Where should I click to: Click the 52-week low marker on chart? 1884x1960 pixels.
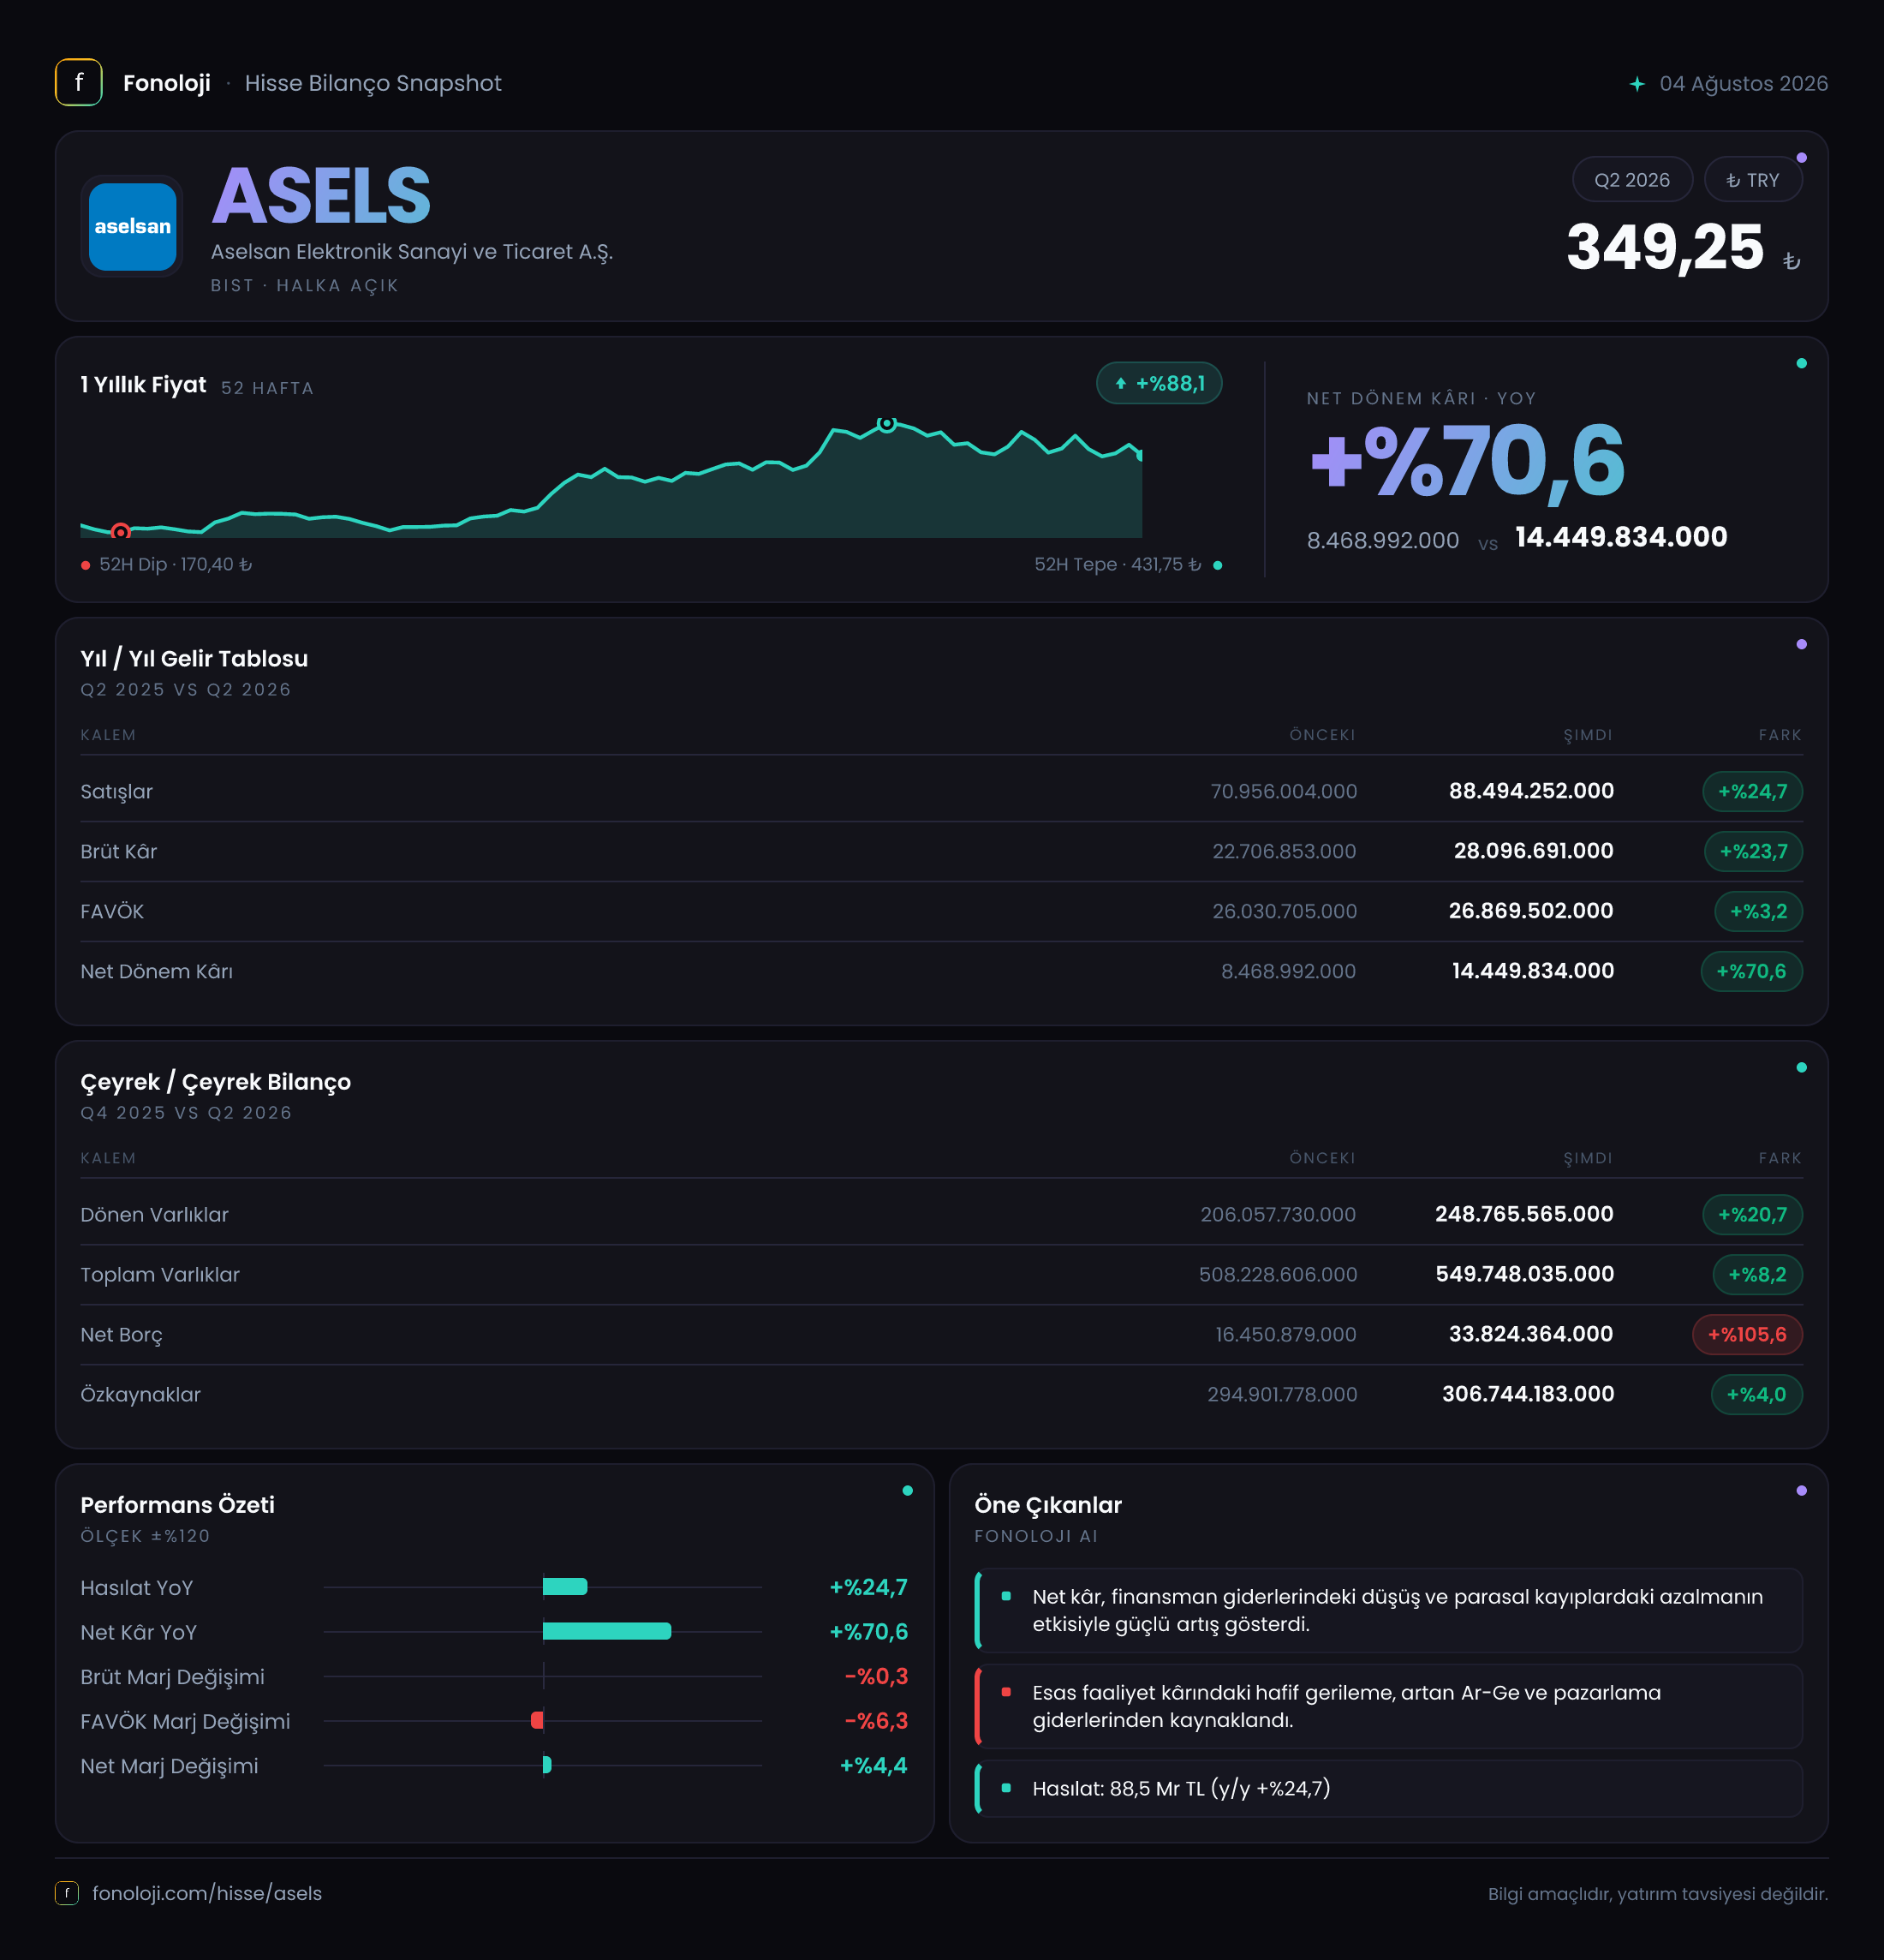pos(121,531)
